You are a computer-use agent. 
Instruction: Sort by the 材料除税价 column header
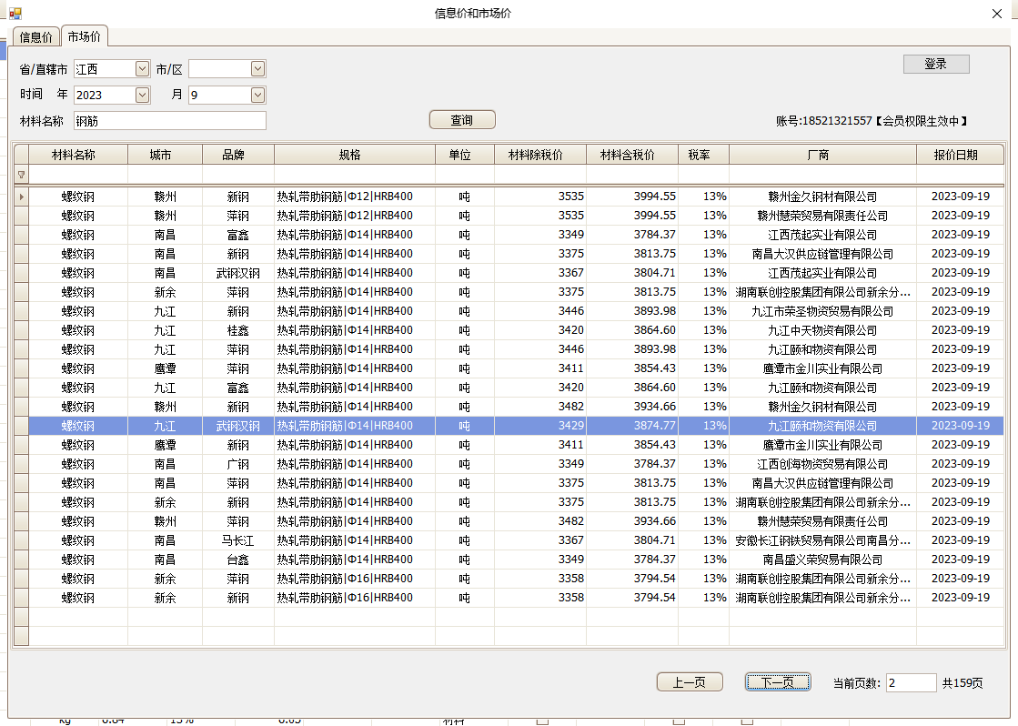(x=539, y=155)
